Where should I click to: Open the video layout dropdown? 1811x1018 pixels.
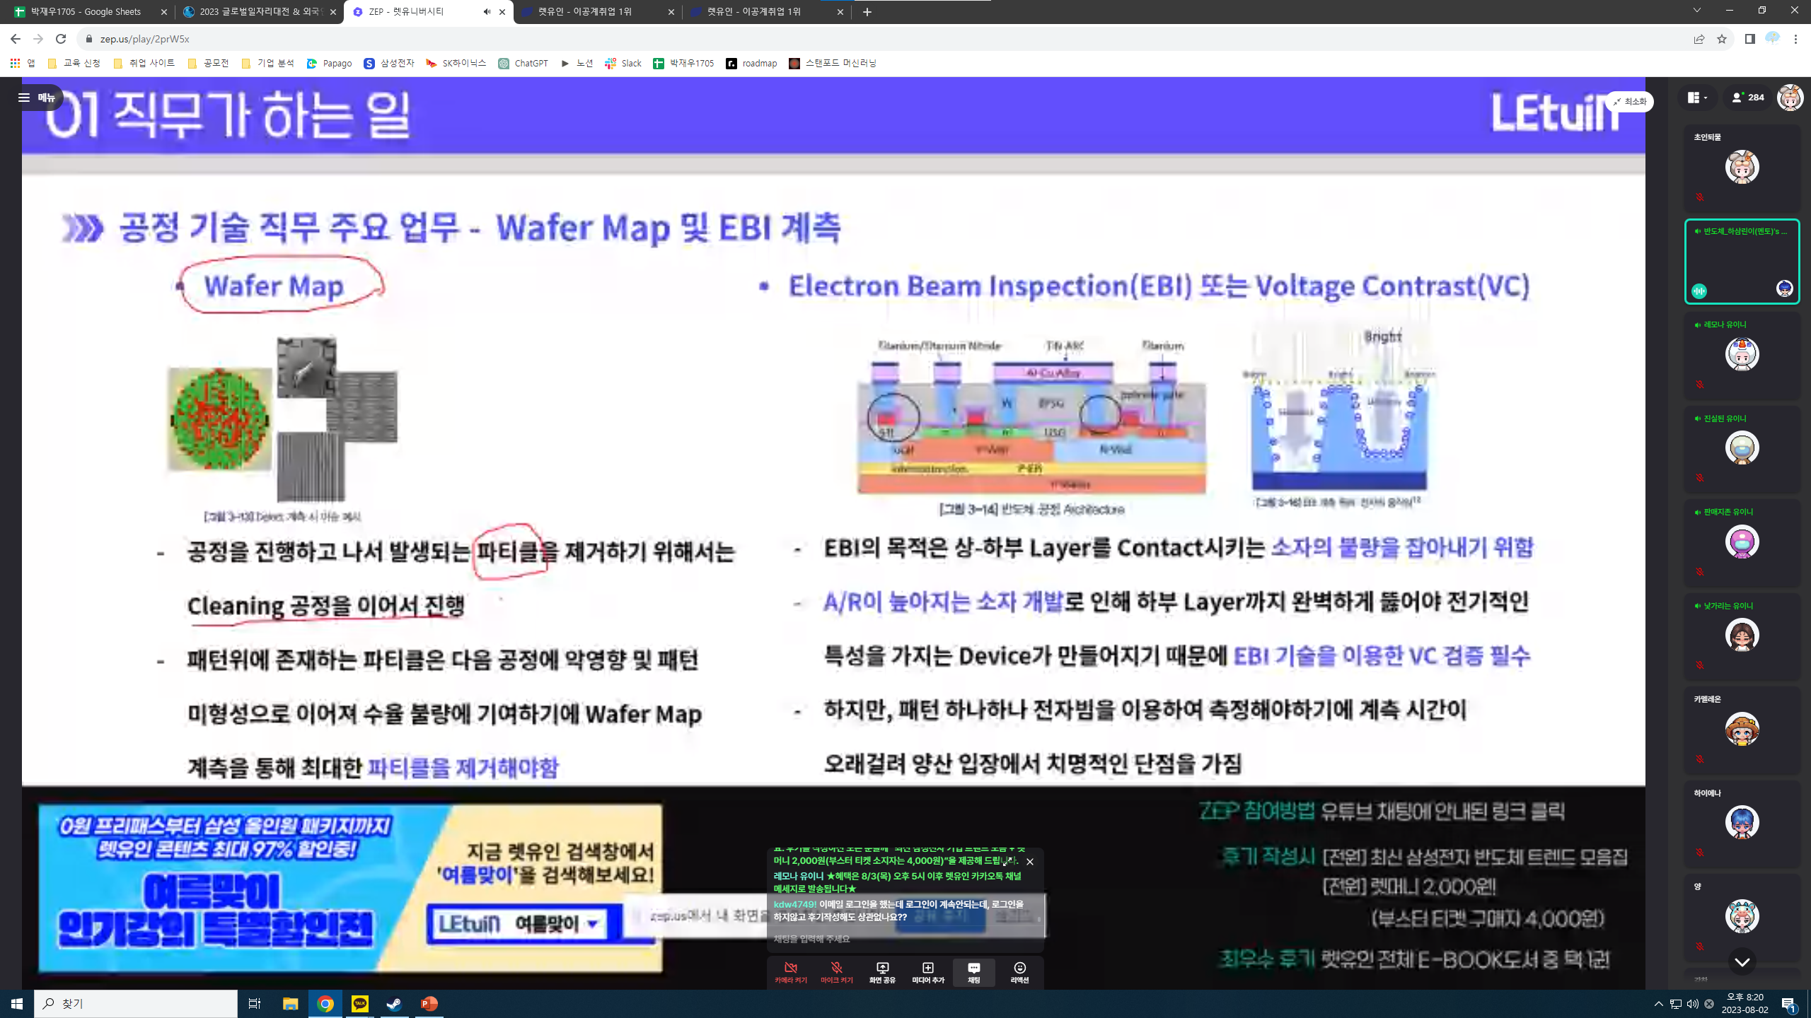click(1697, 98)
